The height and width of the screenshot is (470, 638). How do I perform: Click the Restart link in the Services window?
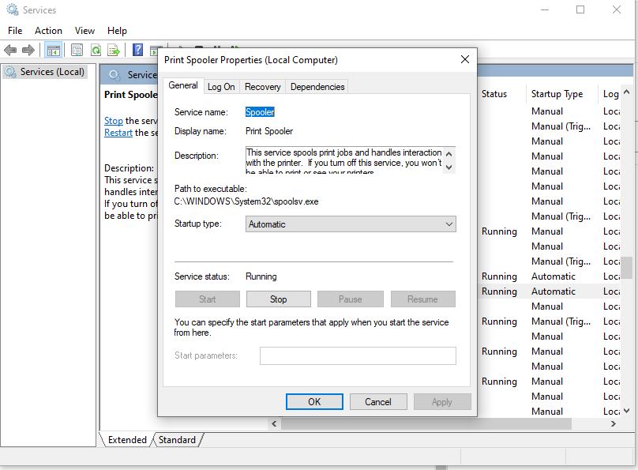point(118,133)
